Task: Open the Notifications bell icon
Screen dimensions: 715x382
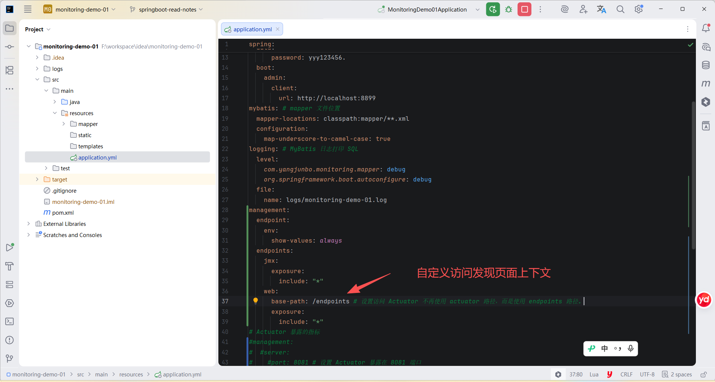Action: [x=706, y=28]
